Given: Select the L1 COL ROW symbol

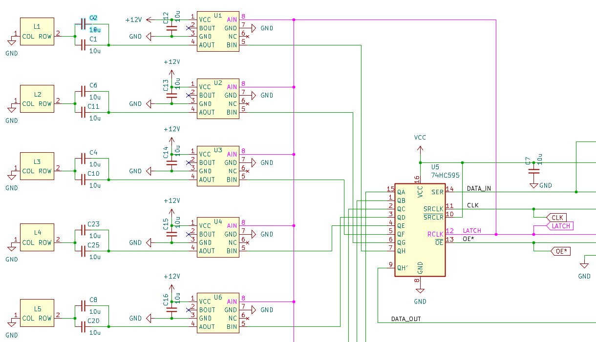Looking at the screenshot, I should (37, 32).
